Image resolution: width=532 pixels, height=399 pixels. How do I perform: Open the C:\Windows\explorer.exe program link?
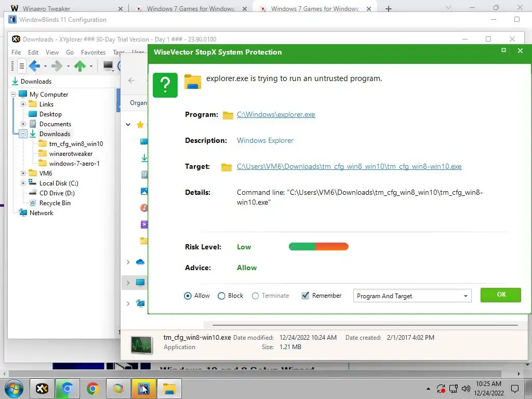tap(276, 114)
